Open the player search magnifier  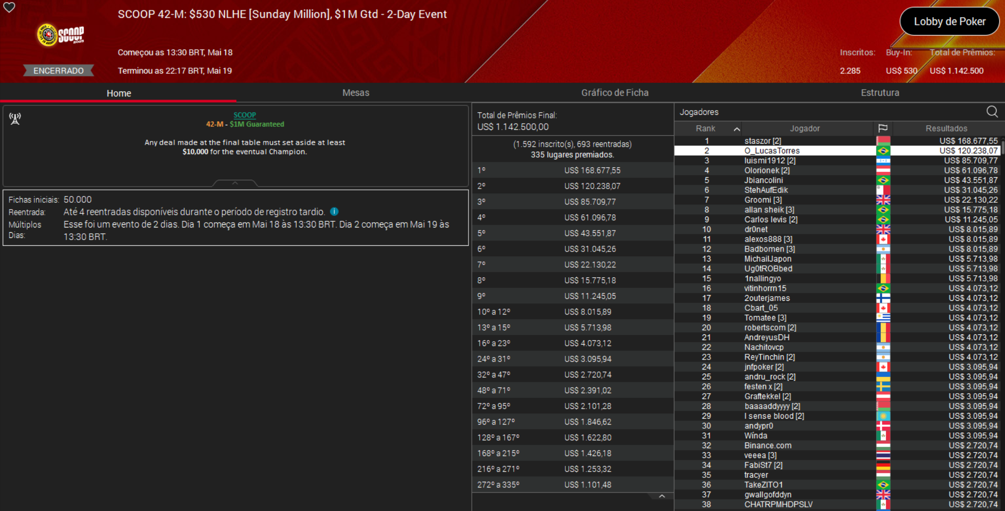992,112
